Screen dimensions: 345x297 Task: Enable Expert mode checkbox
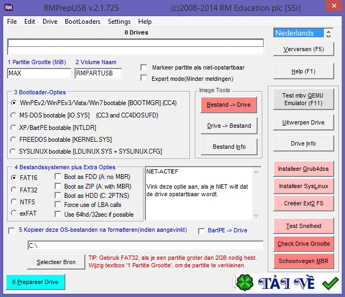coord(144,78)
